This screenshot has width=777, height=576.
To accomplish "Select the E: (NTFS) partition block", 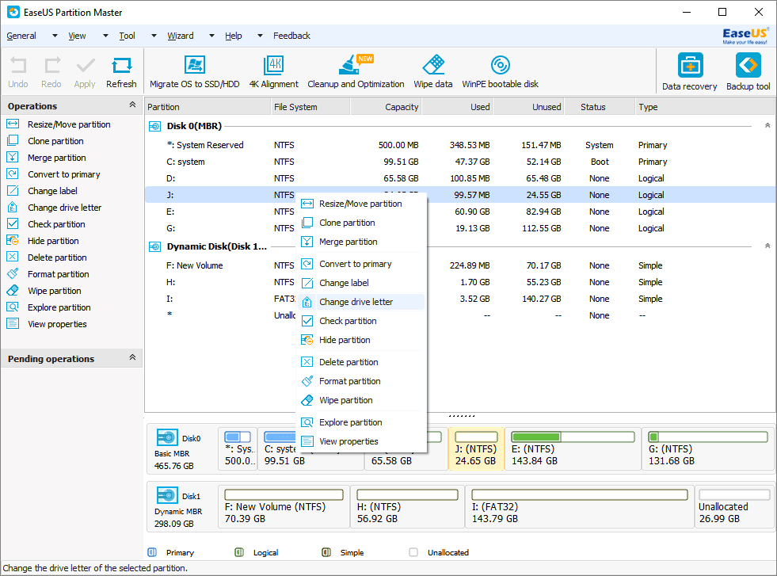I will 573,448.
